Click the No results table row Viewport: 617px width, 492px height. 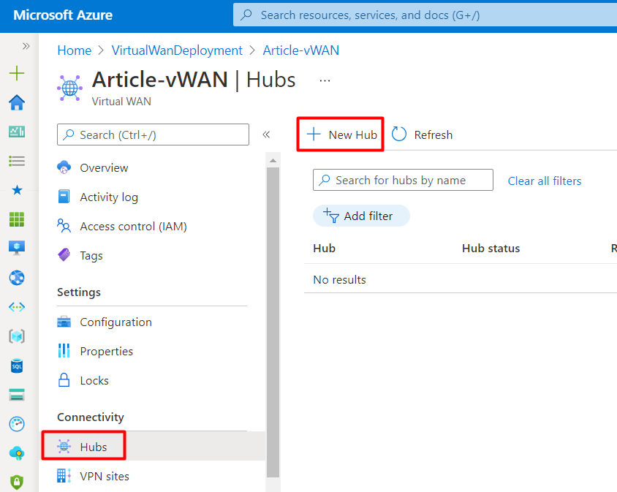[x=461, y=279]
